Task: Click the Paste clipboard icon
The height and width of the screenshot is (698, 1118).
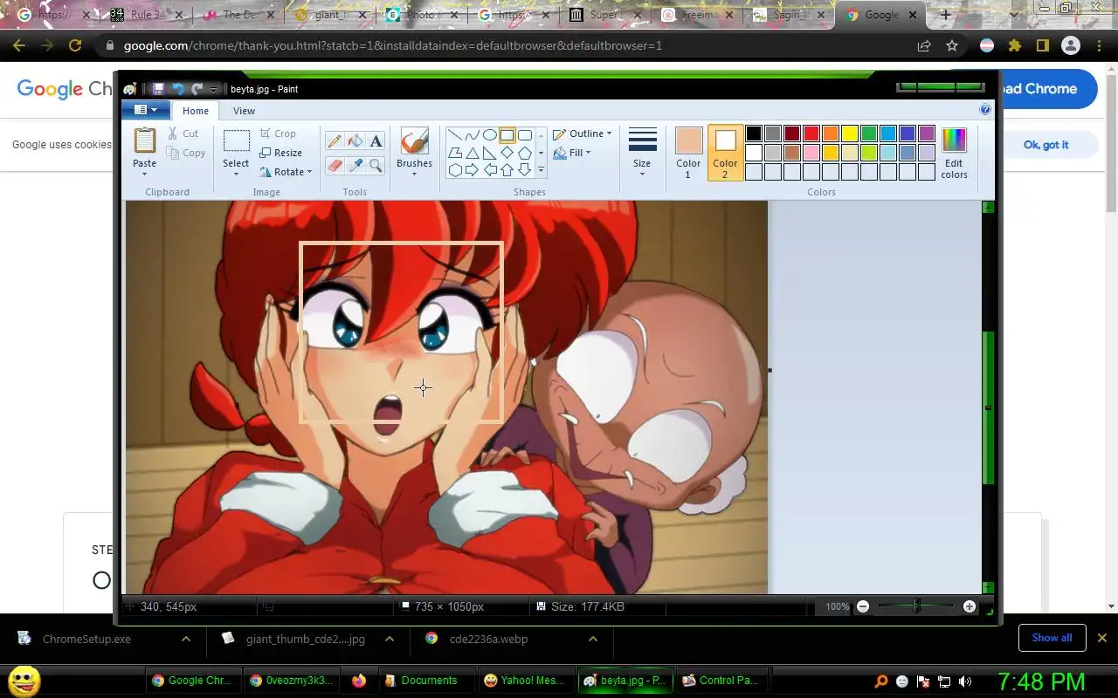Action: point(145,141)
